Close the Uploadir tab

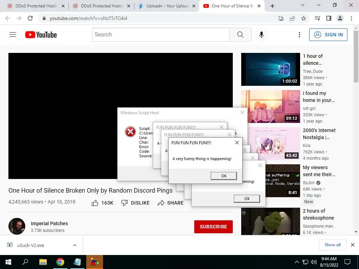pos(194,6)
